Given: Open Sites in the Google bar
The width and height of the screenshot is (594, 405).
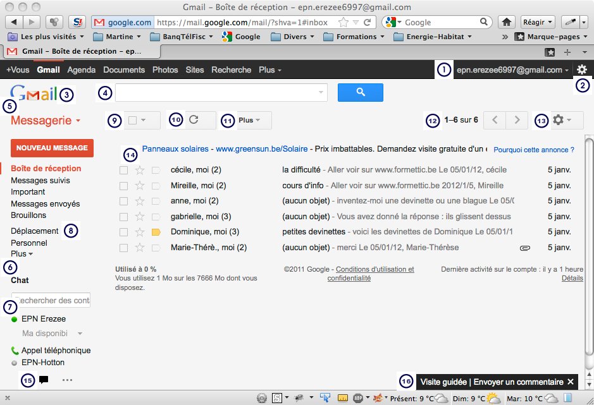Looking at the screenshot, I should [x=195, y=70].
